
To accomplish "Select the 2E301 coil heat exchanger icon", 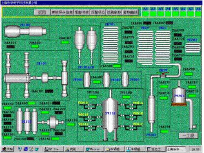I will pos(110,45).
